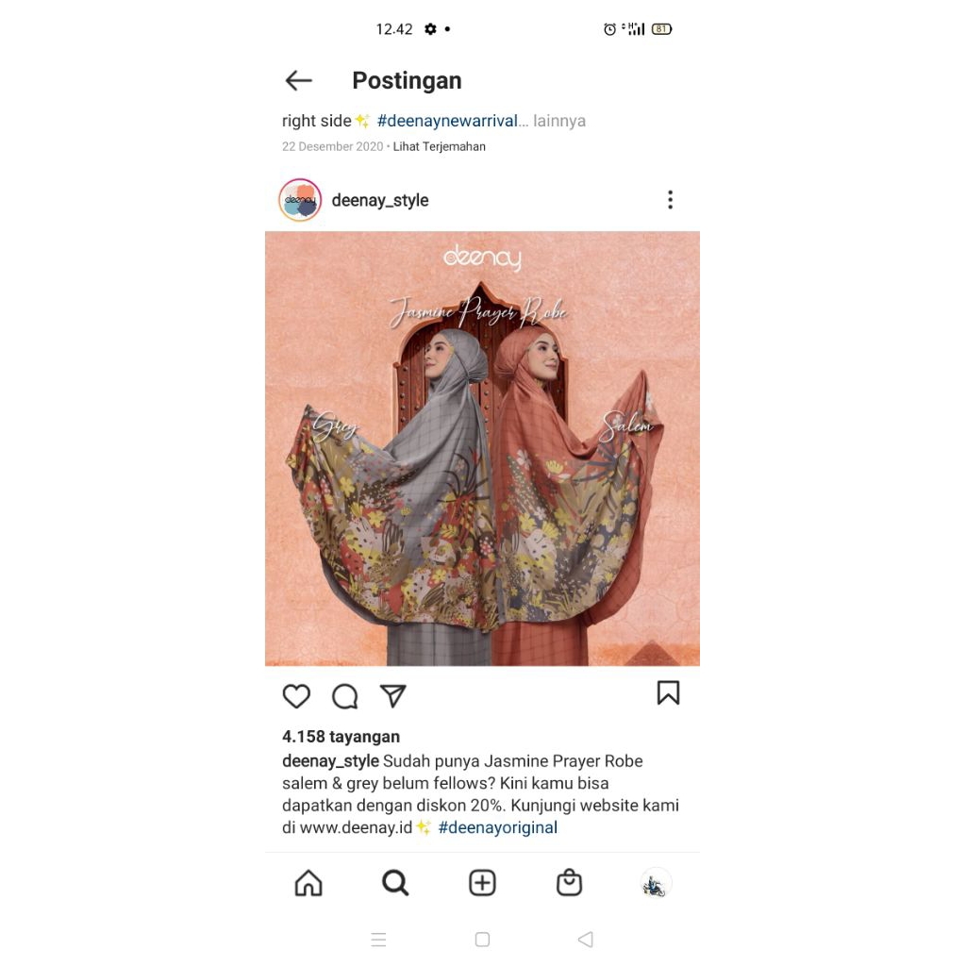Open deenay_style profile picture story
The width and height of the screenshot is (966, 966).
pos(300,200)
